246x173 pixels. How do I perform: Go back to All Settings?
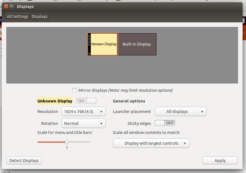coord(18,16)
